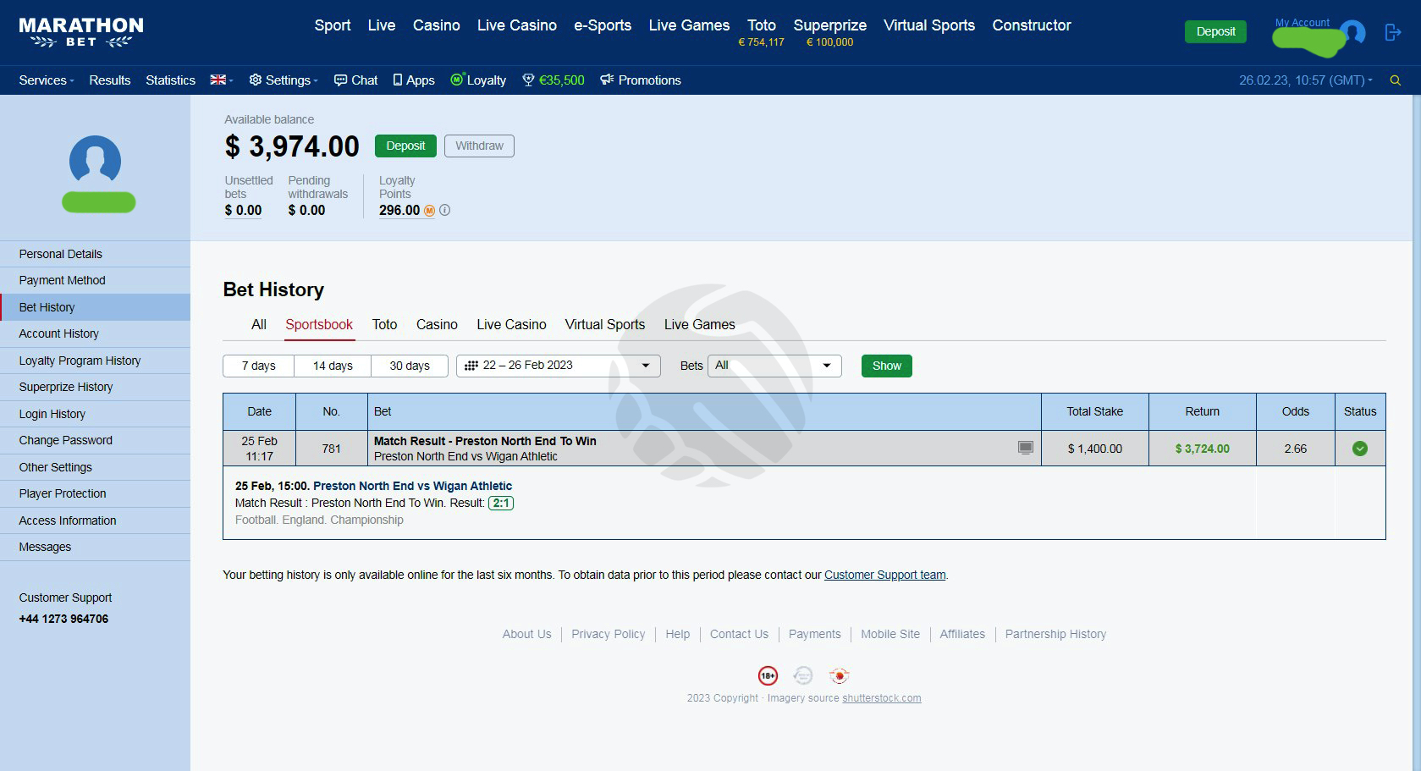1421x771 pixels.
Task: Open Payment Method in sidebar
Action: [x=95, y=280]
